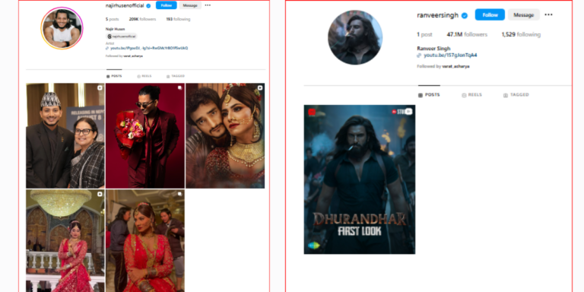584x292 pixels.
Task: Open youtu.be/157gJonTqA4 link in Ranveer's bio
Action: [450, 56]
